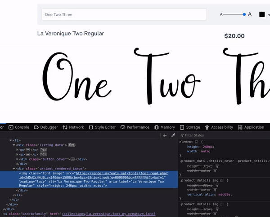Open the Storage tab
Image resolution: width=270 pixels, height=217 pixels.
coord(190,127)
